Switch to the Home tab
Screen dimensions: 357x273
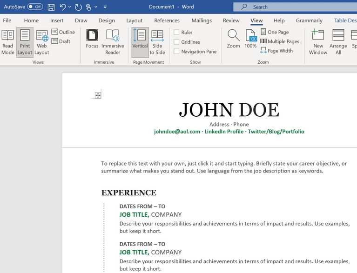coord(31,20)
